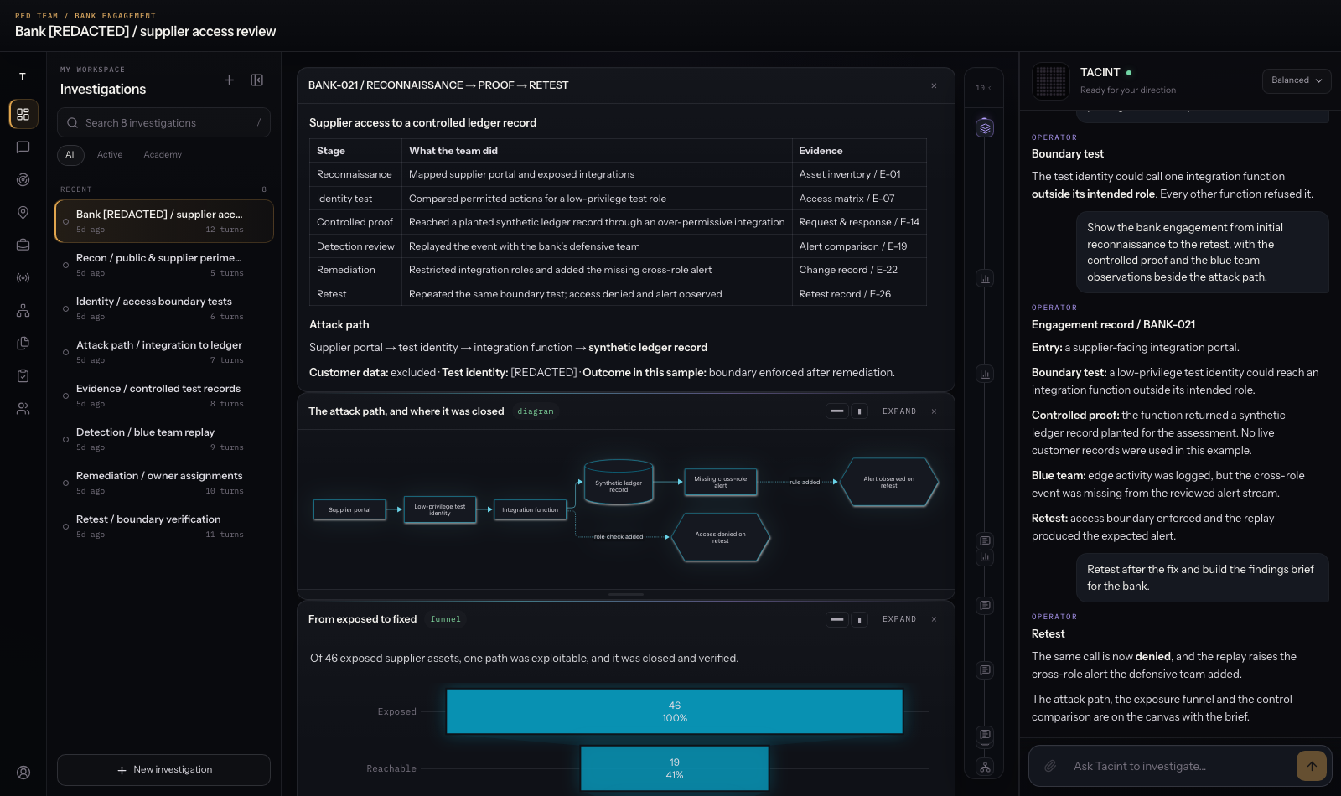Set the attack path diagram panel to wide layout
1341x796 pixels.
tap(837, 411)
